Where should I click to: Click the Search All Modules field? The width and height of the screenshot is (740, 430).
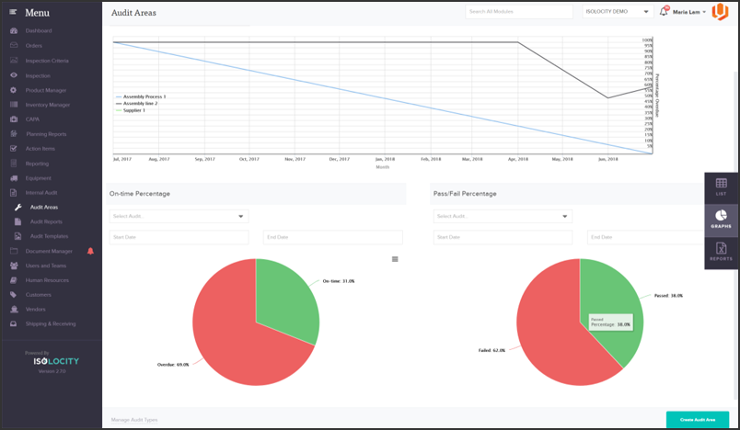click(519, 12)
